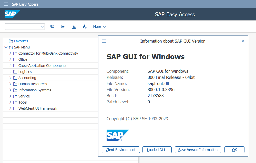
Task: Expand the Logistics folder
Action: pos(10,71)
